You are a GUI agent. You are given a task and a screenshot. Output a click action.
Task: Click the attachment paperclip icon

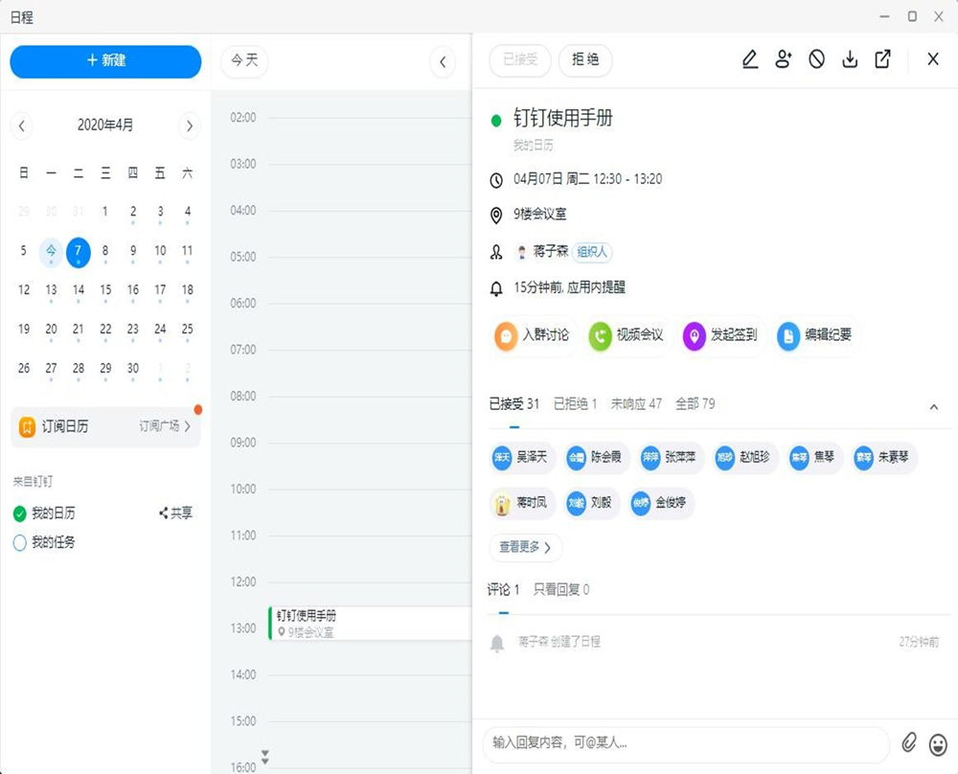(x=909, y=742)
